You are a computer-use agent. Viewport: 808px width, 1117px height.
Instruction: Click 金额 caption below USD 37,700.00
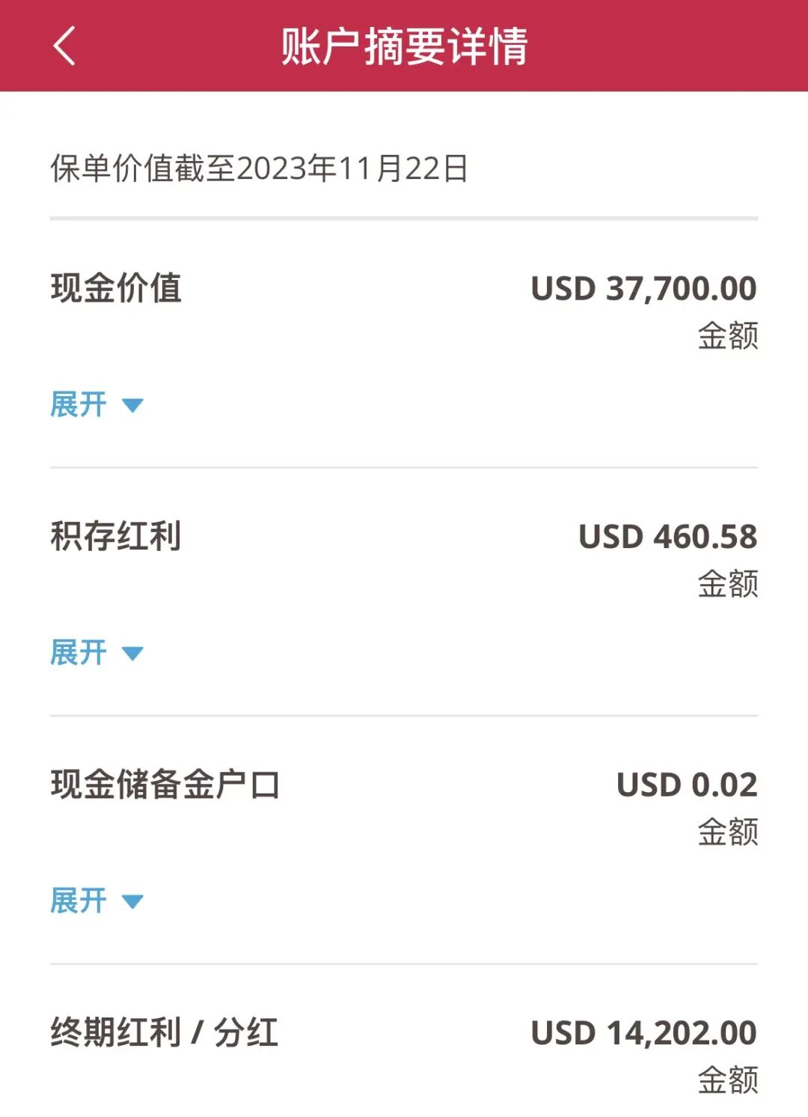pyautogui.click(x=727, y=335)
